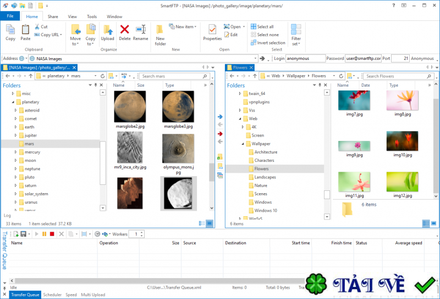This screenshot has height=299, width=440.
Task: Open the View ribbon tab
Action: [x=72, y=16]
